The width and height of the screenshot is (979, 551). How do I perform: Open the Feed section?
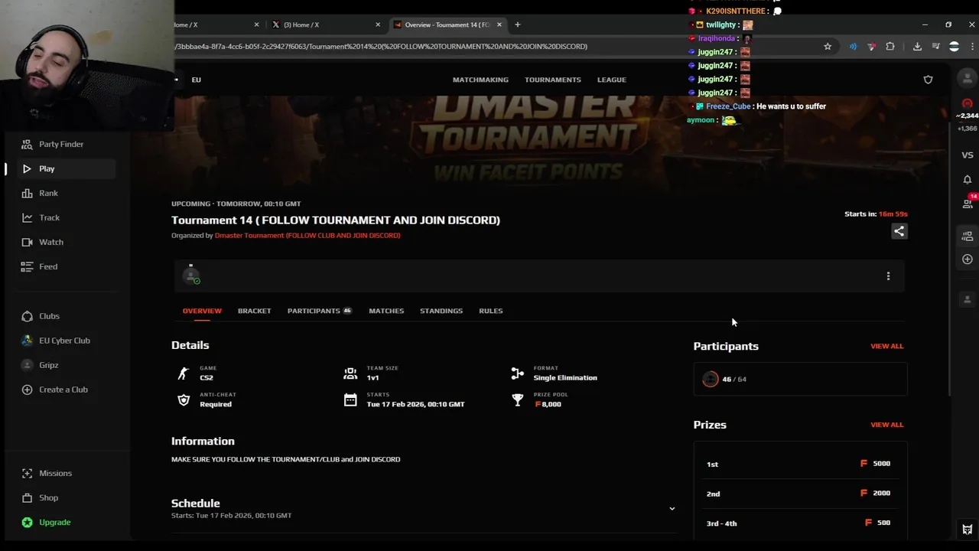[48, 266]
